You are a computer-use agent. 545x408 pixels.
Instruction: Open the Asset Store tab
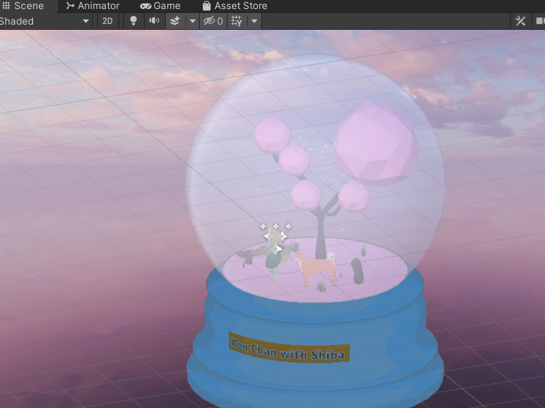click(235, 6)
